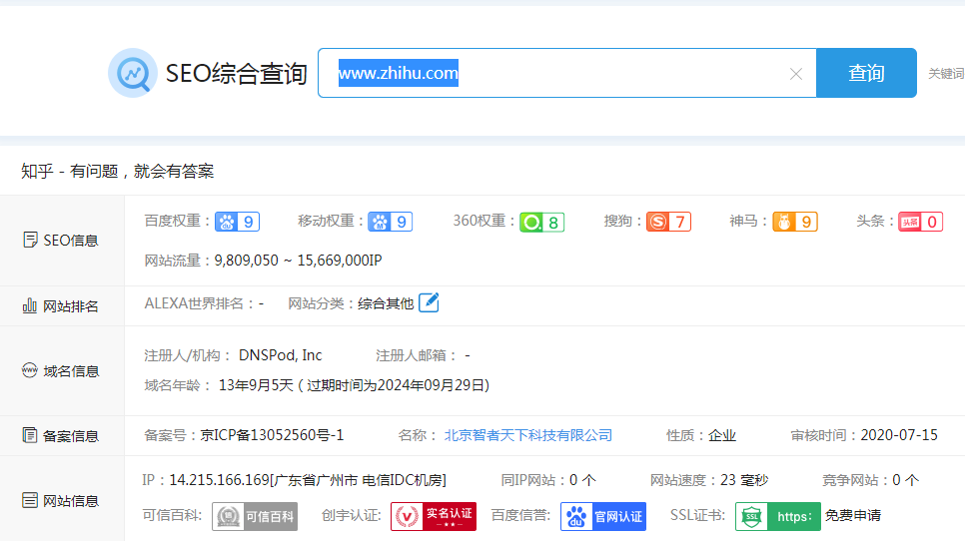Select the 网站信息 row label

[71, 501]
